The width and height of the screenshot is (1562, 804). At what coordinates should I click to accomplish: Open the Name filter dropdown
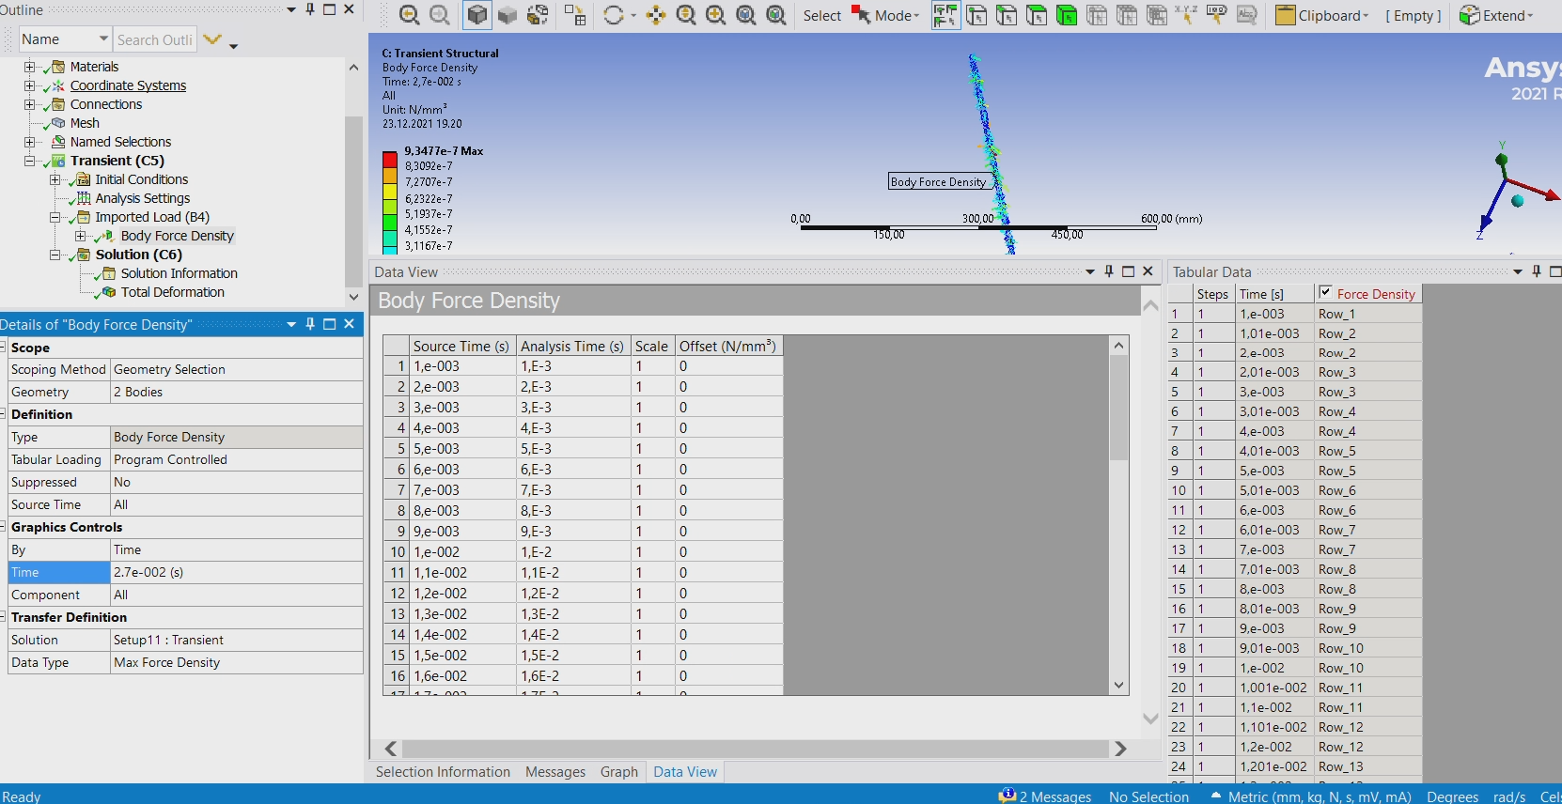(103, 39)
